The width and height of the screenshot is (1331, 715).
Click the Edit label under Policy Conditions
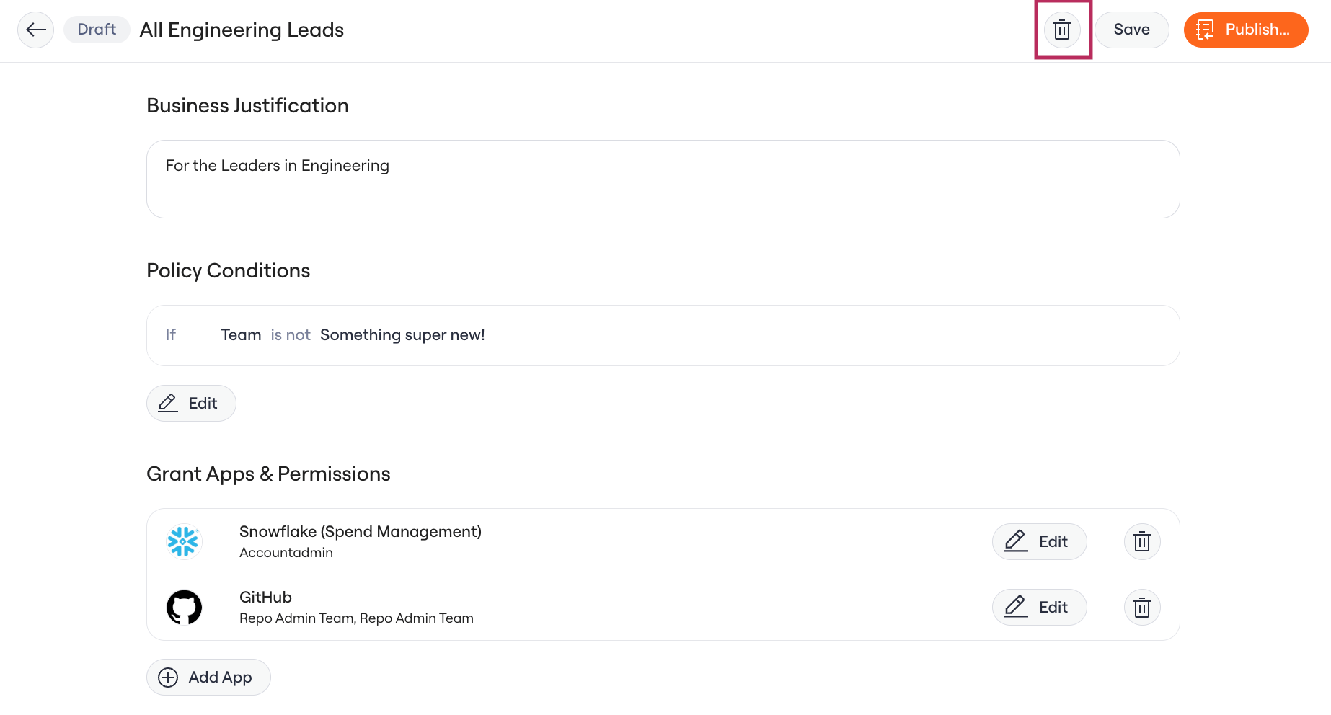point(203,403)
